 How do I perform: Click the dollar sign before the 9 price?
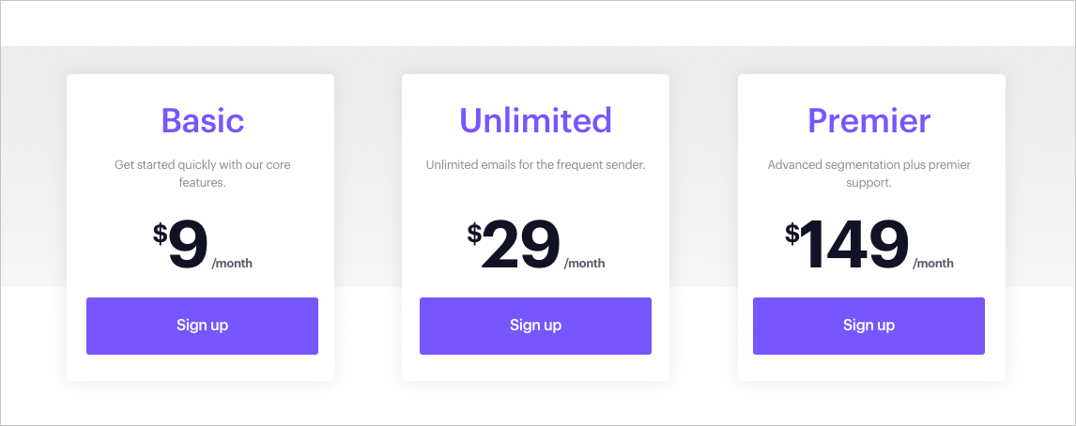(161, 234)
